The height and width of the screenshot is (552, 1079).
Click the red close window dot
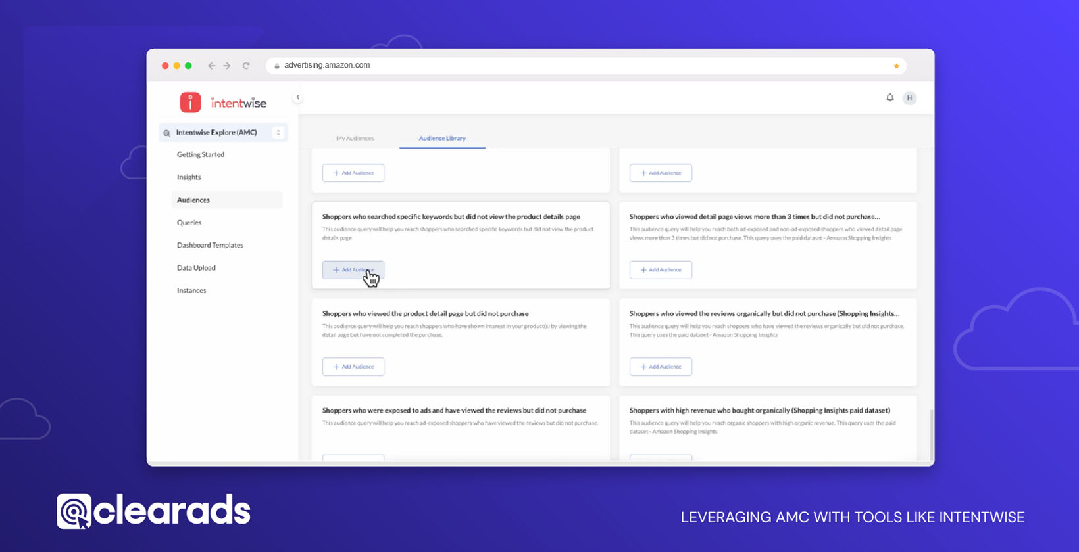(x=165, y=66)
